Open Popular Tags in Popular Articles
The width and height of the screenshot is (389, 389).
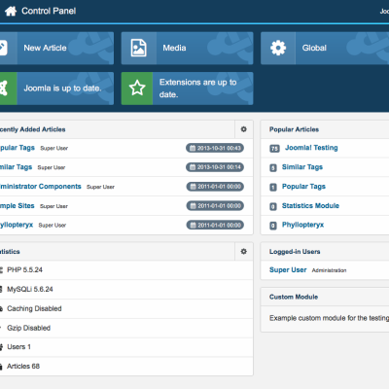tap(303, 187)
